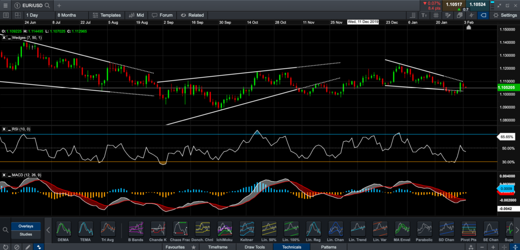The width and height of the screenshot is (520, 250).
Task: Expand the Templates menu
Action: tap(108, 15)
